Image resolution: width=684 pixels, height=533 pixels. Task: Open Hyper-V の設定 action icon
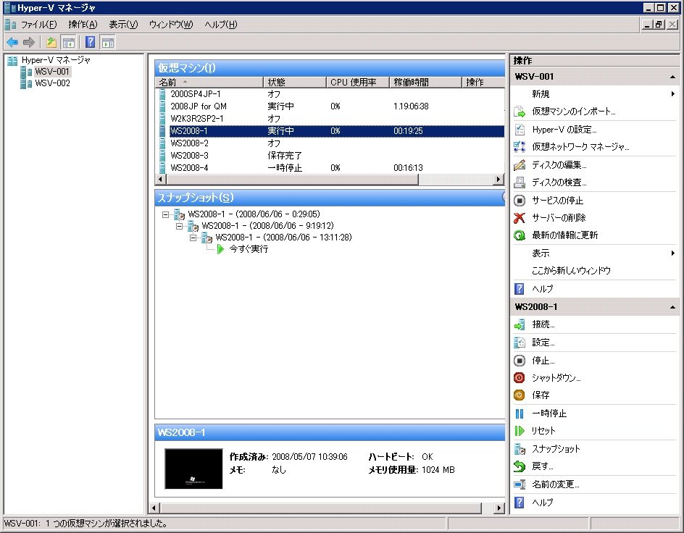coord(519,130)
